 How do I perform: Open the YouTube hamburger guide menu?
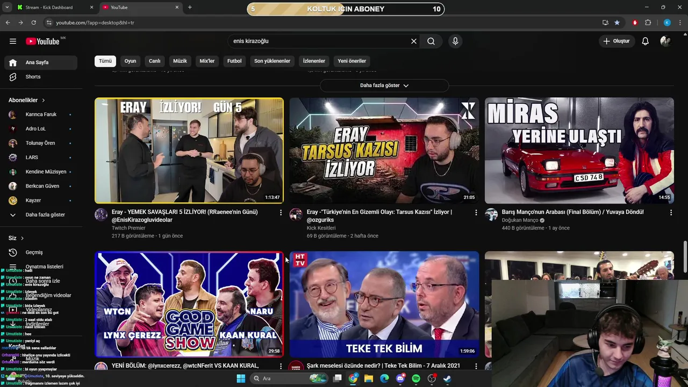(x=13, y=41)
